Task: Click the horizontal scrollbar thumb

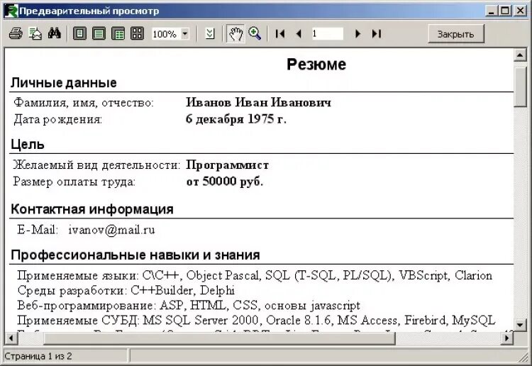Action: point(219,338)
